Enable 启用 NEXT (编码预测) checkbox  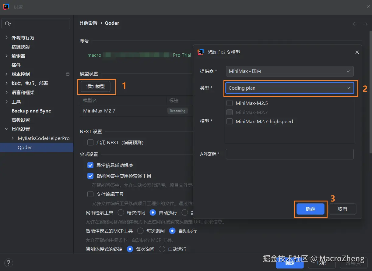(90, 142)
